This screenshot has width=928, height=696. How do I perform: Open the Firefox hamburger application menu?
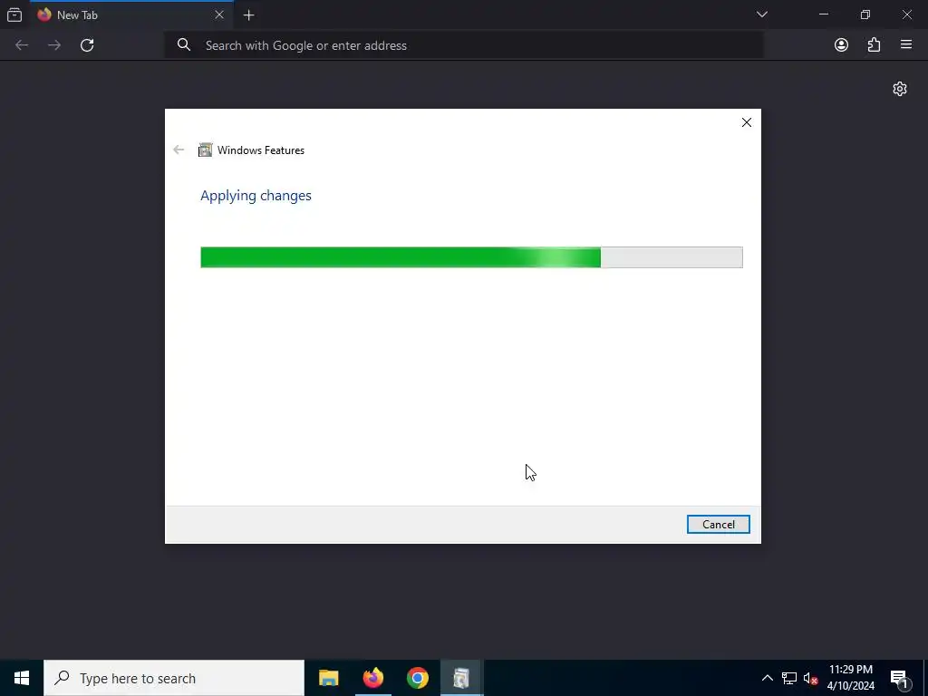click(906, 44)
